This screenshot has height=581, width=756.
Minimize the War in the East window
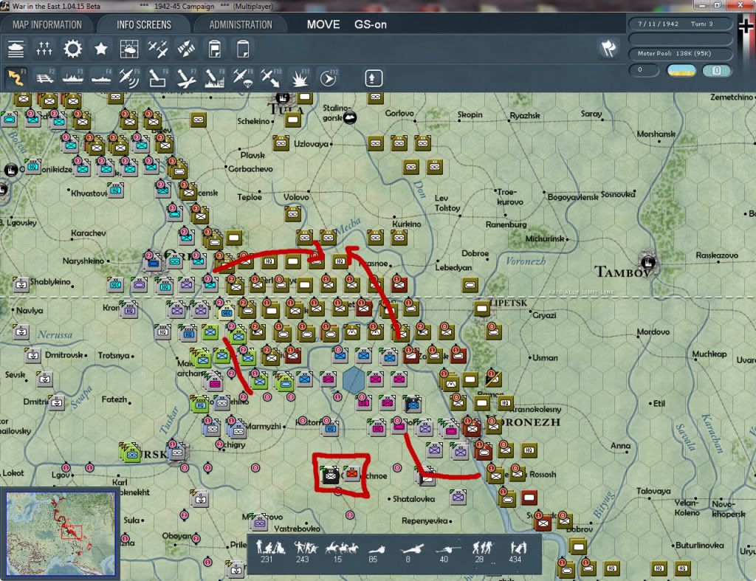[703, 5]
